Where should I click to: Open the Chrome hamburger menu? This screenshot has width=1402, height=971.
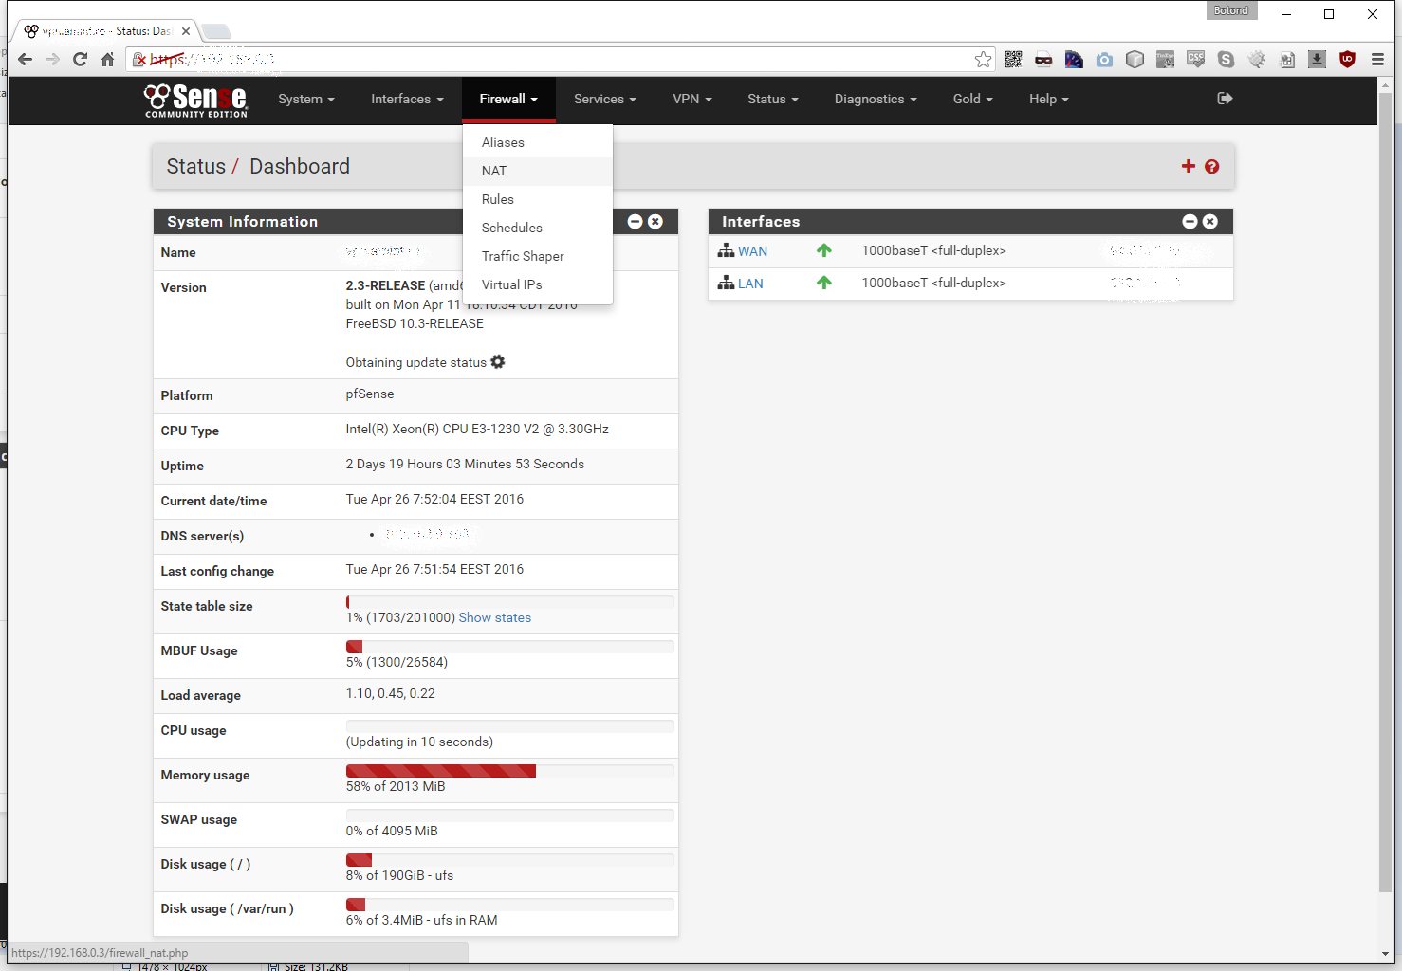click(x=1377, y=60)
